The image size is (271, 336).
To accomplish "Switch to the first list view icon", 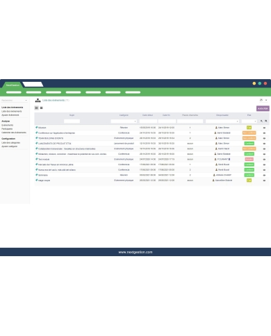I will click(36, 108).
